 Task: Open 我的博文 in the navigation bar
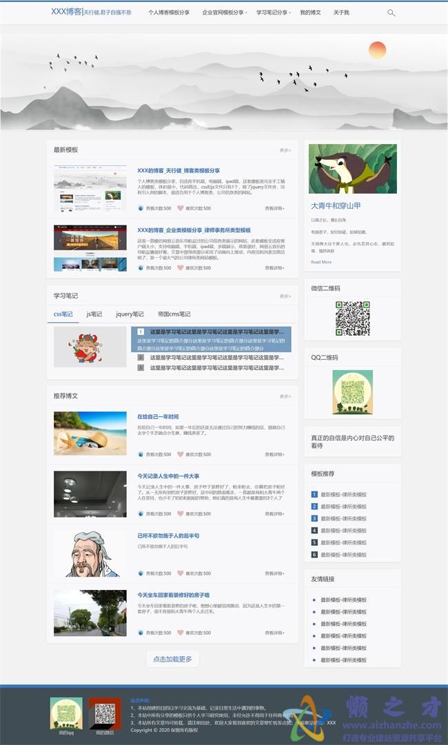[310, 12]
